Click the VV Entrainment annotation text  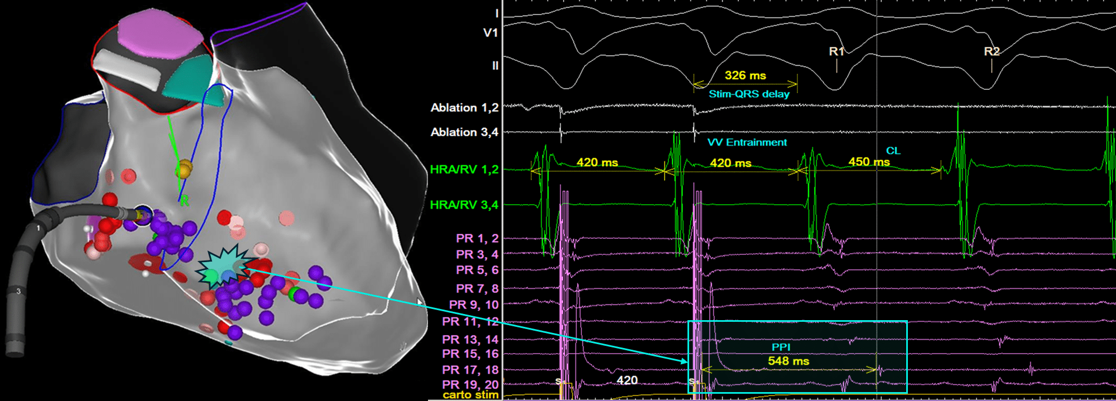[x=747, y=142]
